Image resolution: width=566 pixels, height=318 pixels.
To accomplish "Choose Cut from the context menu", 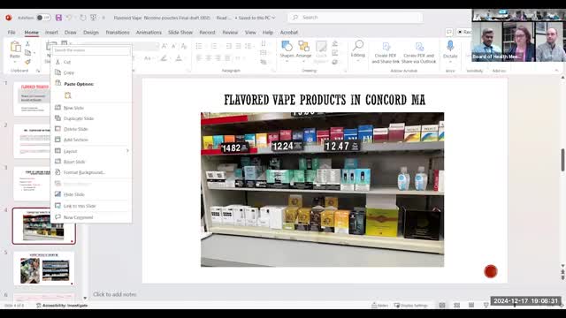I will [91, 62].
